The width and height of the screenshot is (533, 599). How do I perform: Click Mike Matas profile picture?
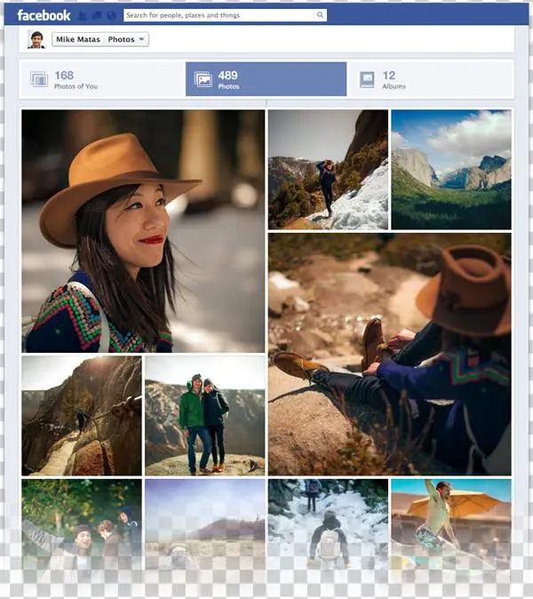(x=36, y=39)
